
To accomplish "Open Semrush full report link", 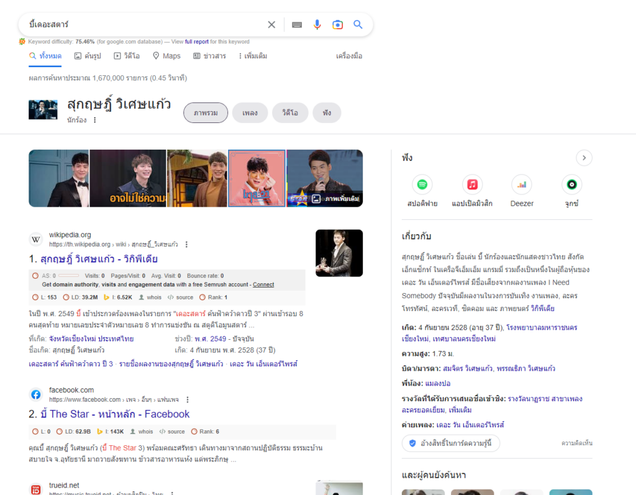I will point(196,42).
